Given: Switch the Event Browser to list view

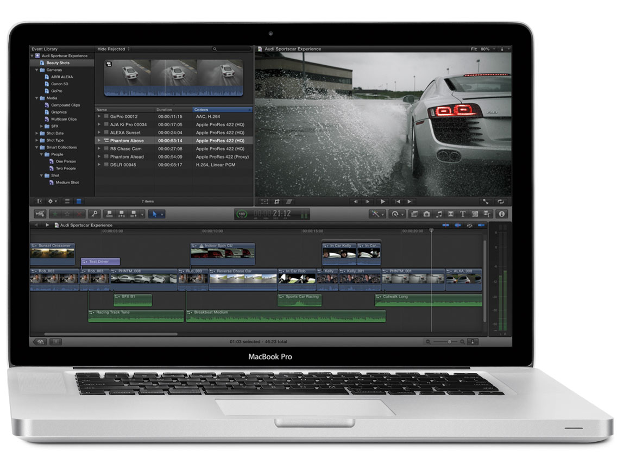Looking at the screenshot, I should 67,202.
